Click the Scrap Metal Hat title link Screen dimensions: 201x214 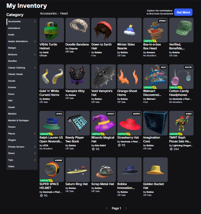103,184
